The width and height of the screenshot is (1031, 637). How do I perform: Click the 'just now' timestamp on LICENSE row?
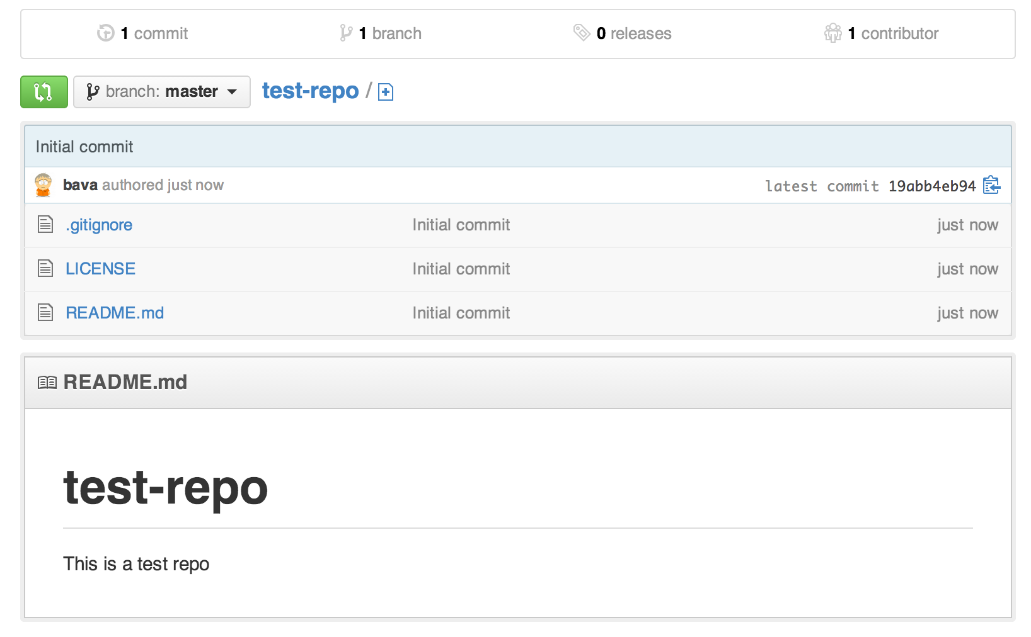tap(967, 269)
